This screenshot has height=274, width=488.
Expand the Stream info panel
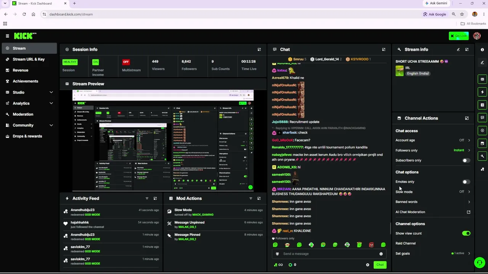pos(467,49)
